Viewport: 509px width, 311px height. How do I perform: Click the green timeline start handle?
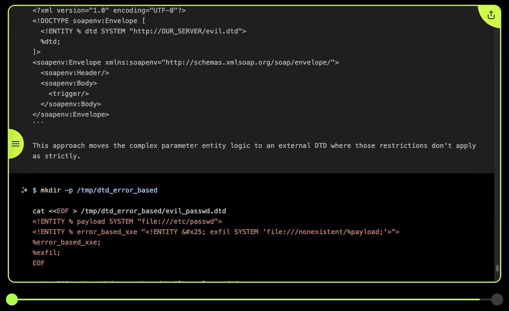[x=12, y=300]
